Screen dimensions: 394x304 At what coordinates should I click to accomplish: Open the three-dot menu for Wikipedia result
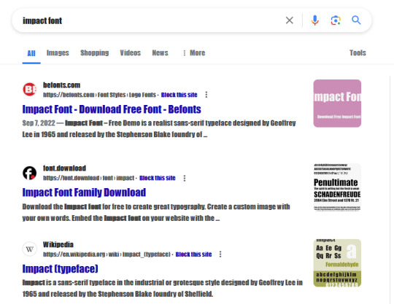coord(220,254)
